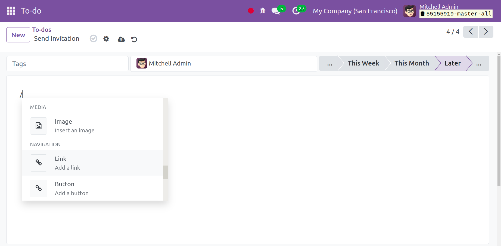Click Mitchell Admin avatar in top bar
501x246 pixels.
tap(409, 11)
